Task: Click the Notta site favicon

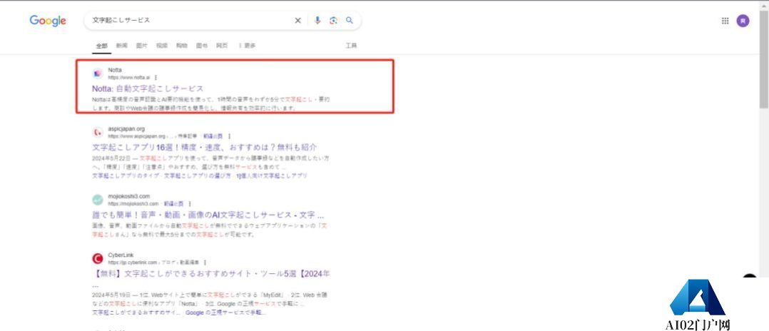Action: (x=98, y=73)
